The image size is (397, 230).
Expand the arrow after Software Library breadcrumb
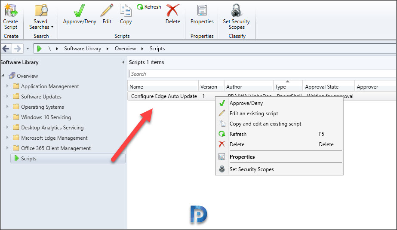click(108, 49)
